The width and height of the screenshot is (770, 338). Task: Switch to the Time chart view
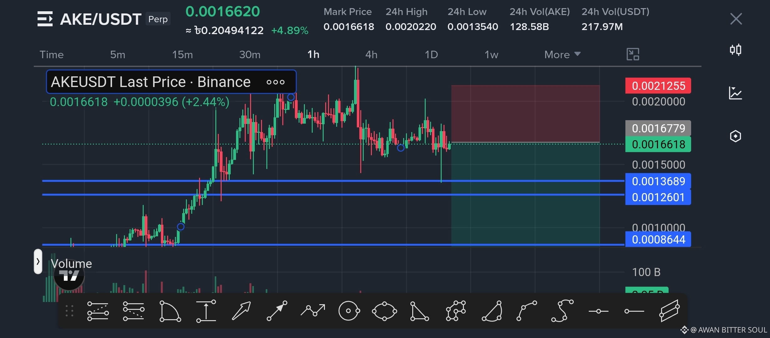point(52,54)
